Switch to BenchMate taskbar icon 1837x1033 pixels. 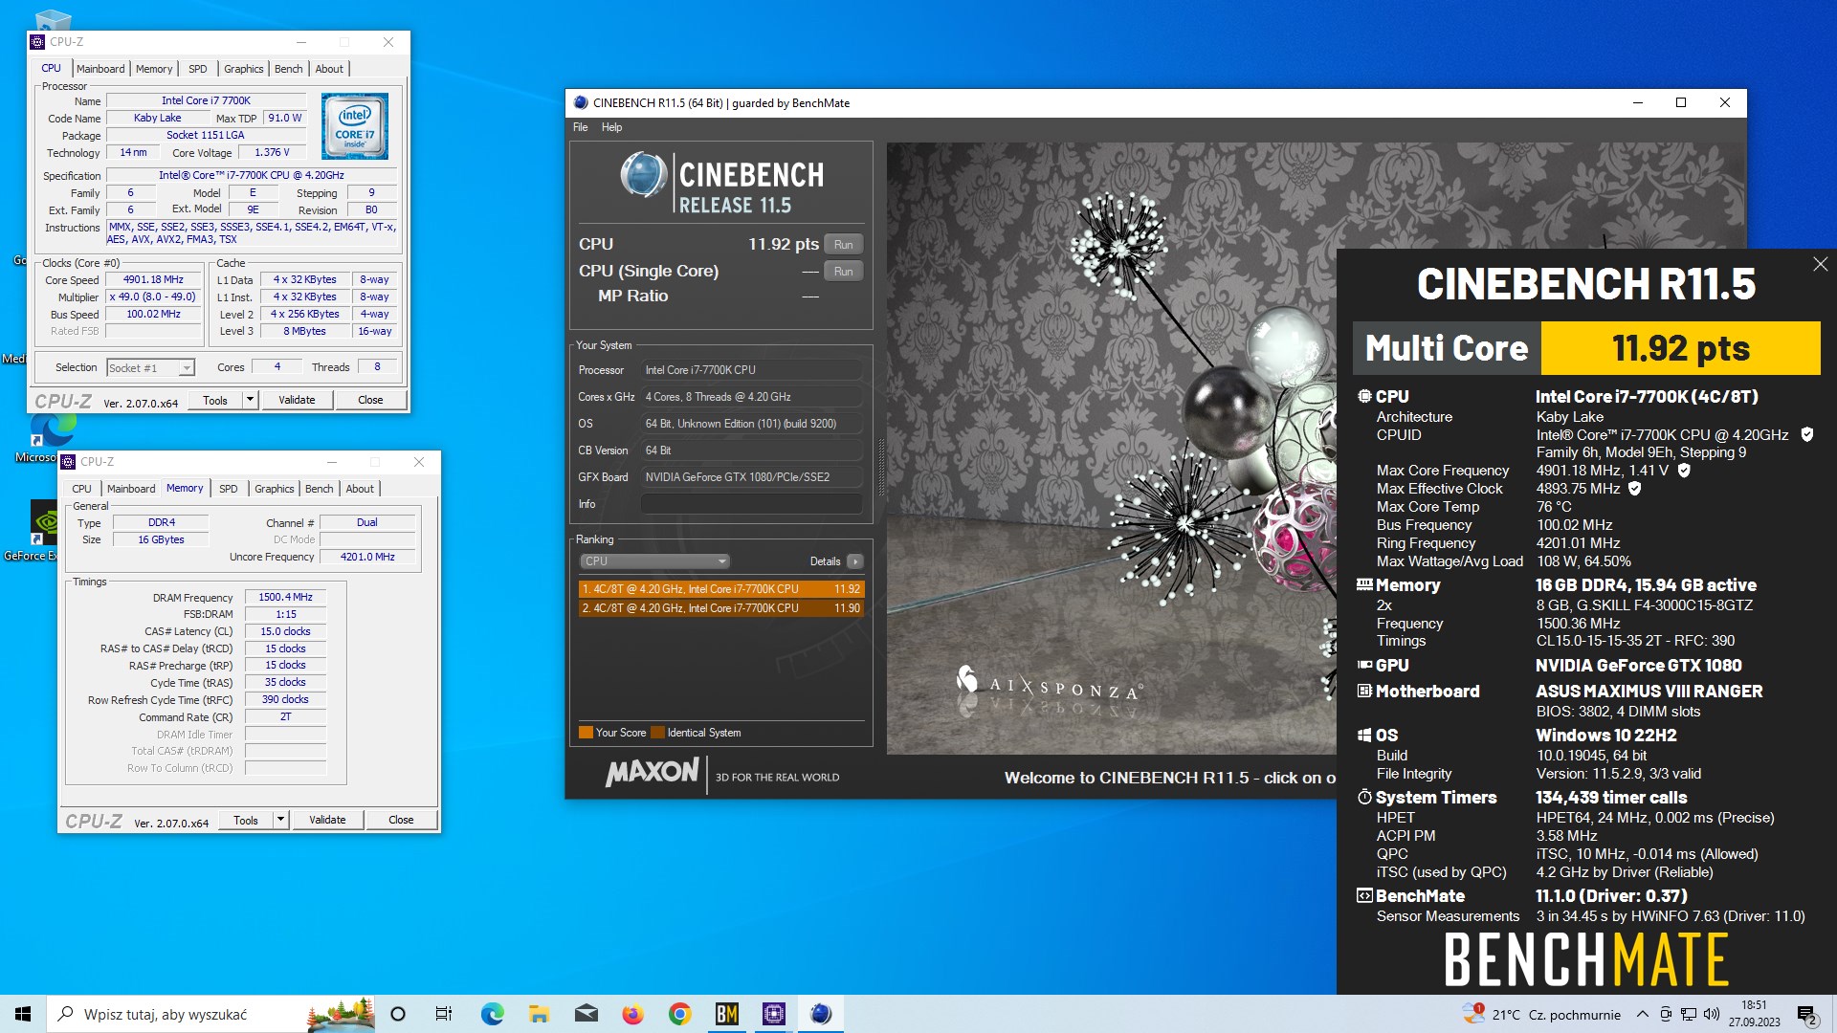[726, 1014]
